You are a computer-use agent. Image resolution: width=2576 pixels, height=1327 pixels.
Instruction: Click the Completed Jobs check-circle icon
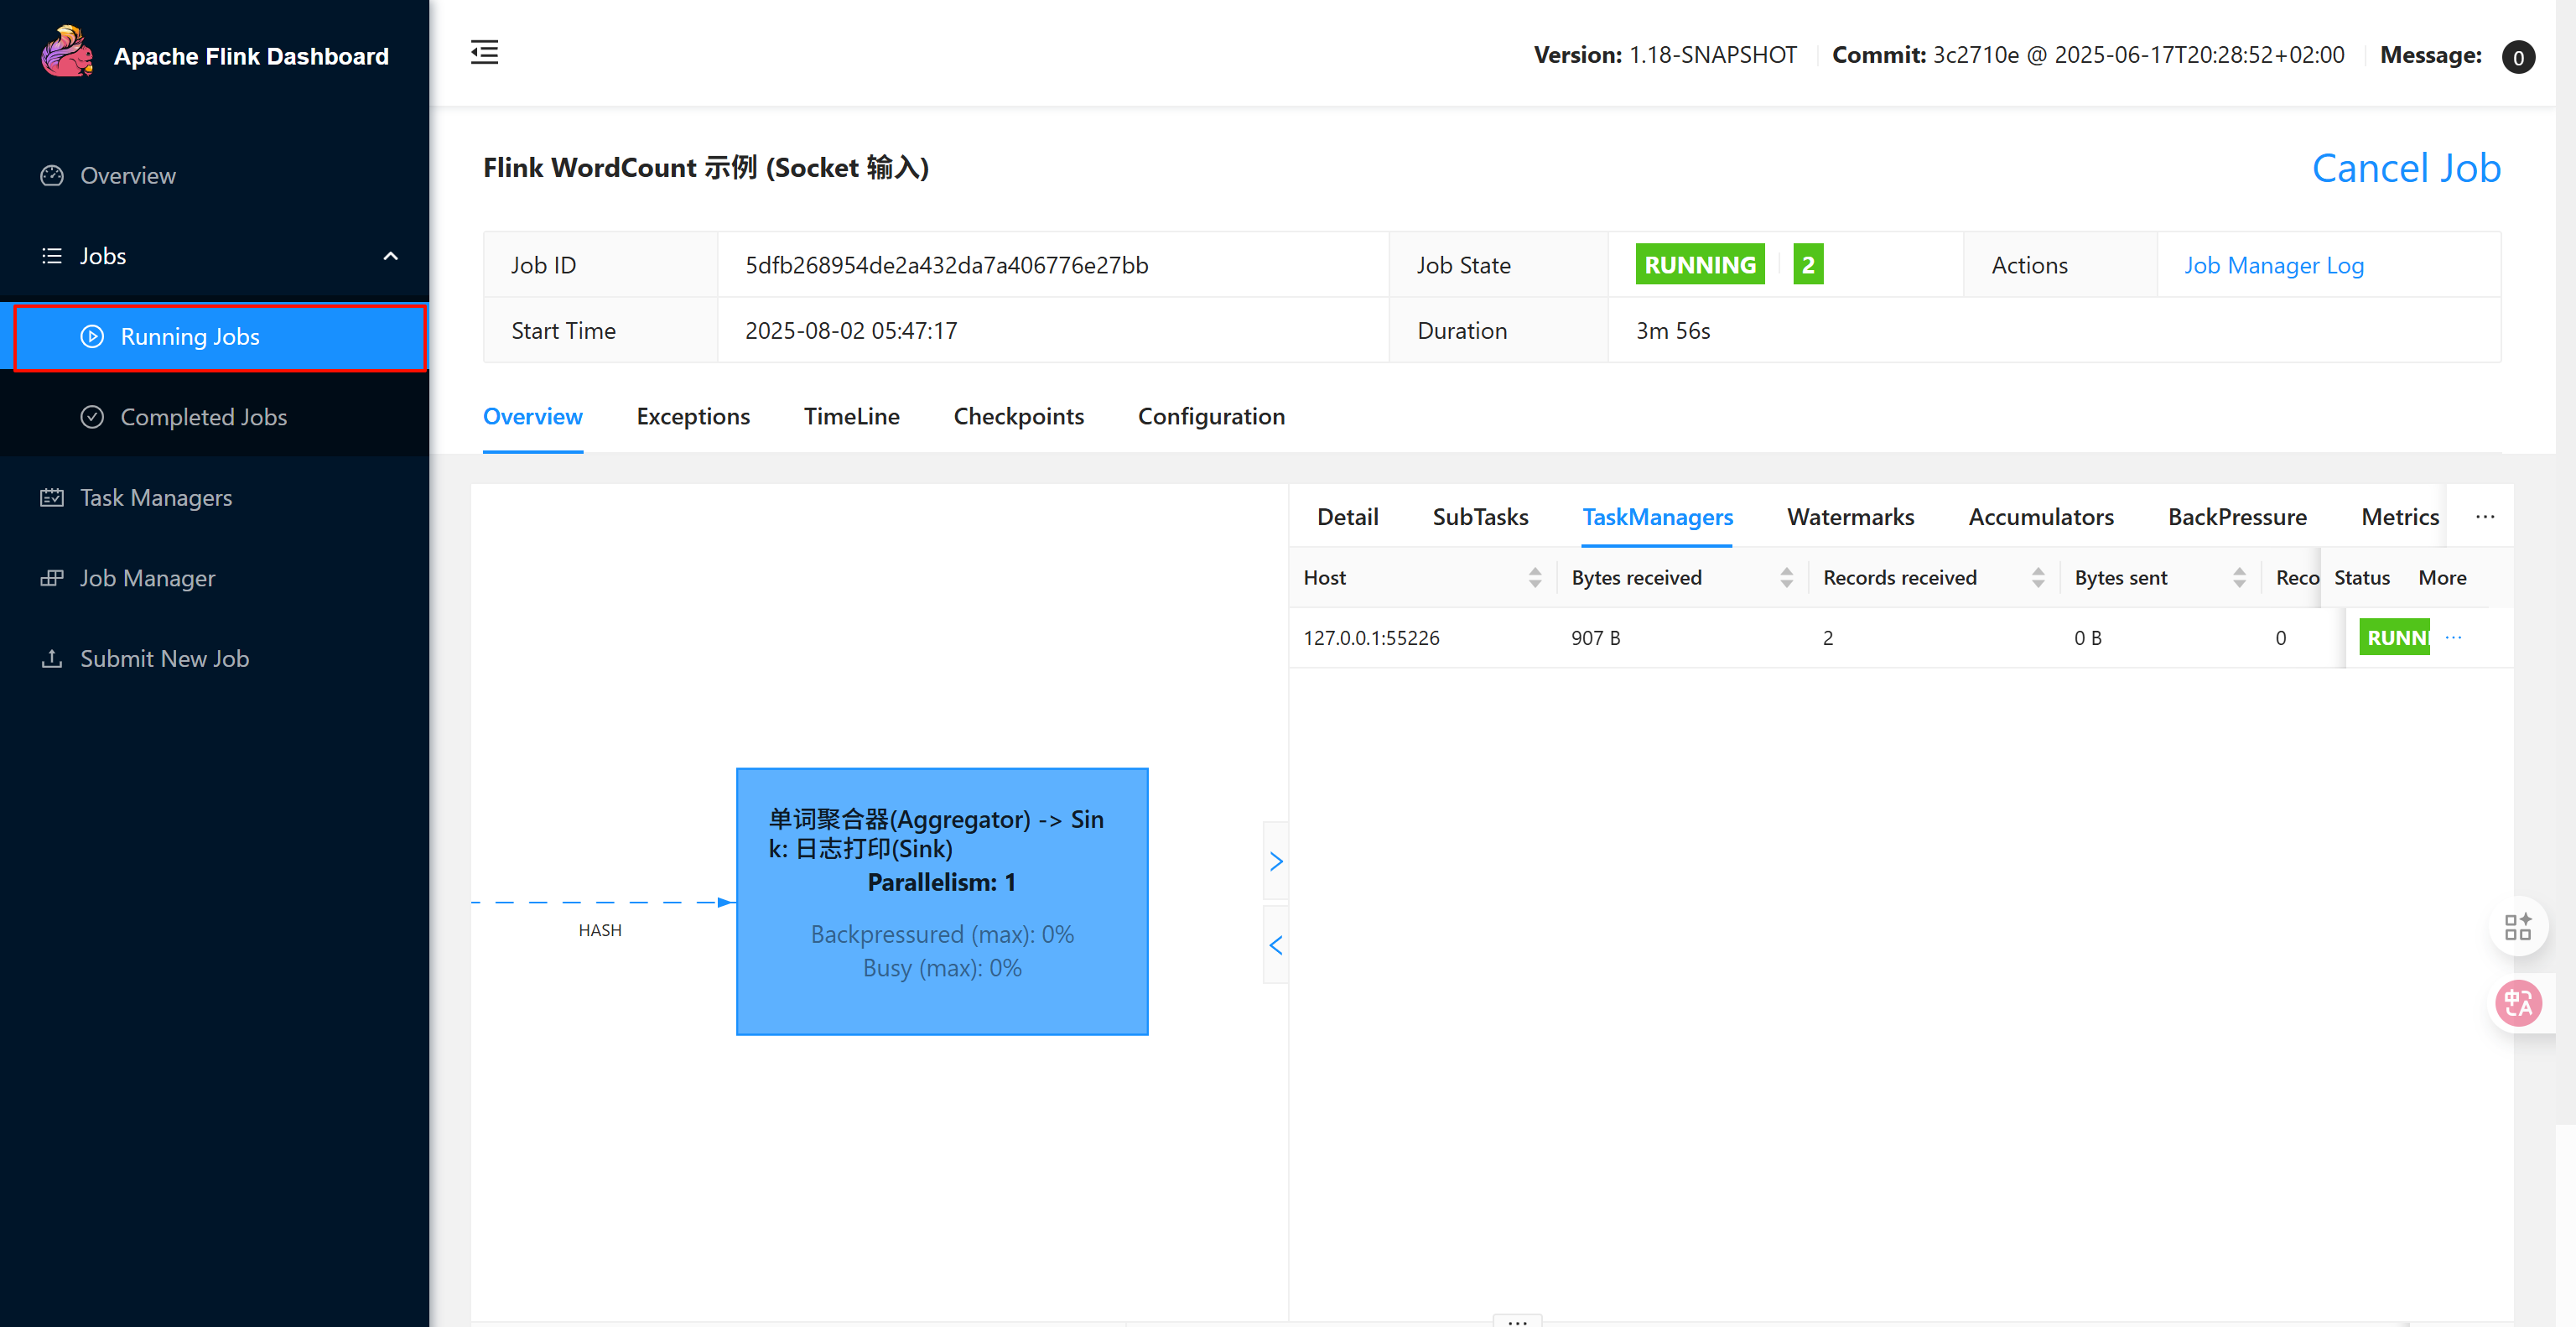pyautogui.click(x=92, y=417)
